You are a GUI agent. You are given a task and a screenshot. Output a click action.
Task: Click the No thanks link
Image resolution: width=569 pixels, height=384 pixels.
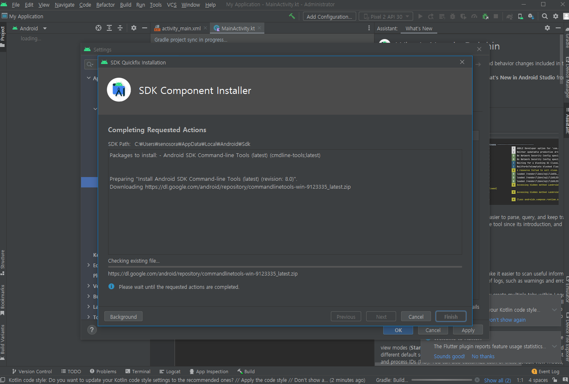(x=483, y=356)
